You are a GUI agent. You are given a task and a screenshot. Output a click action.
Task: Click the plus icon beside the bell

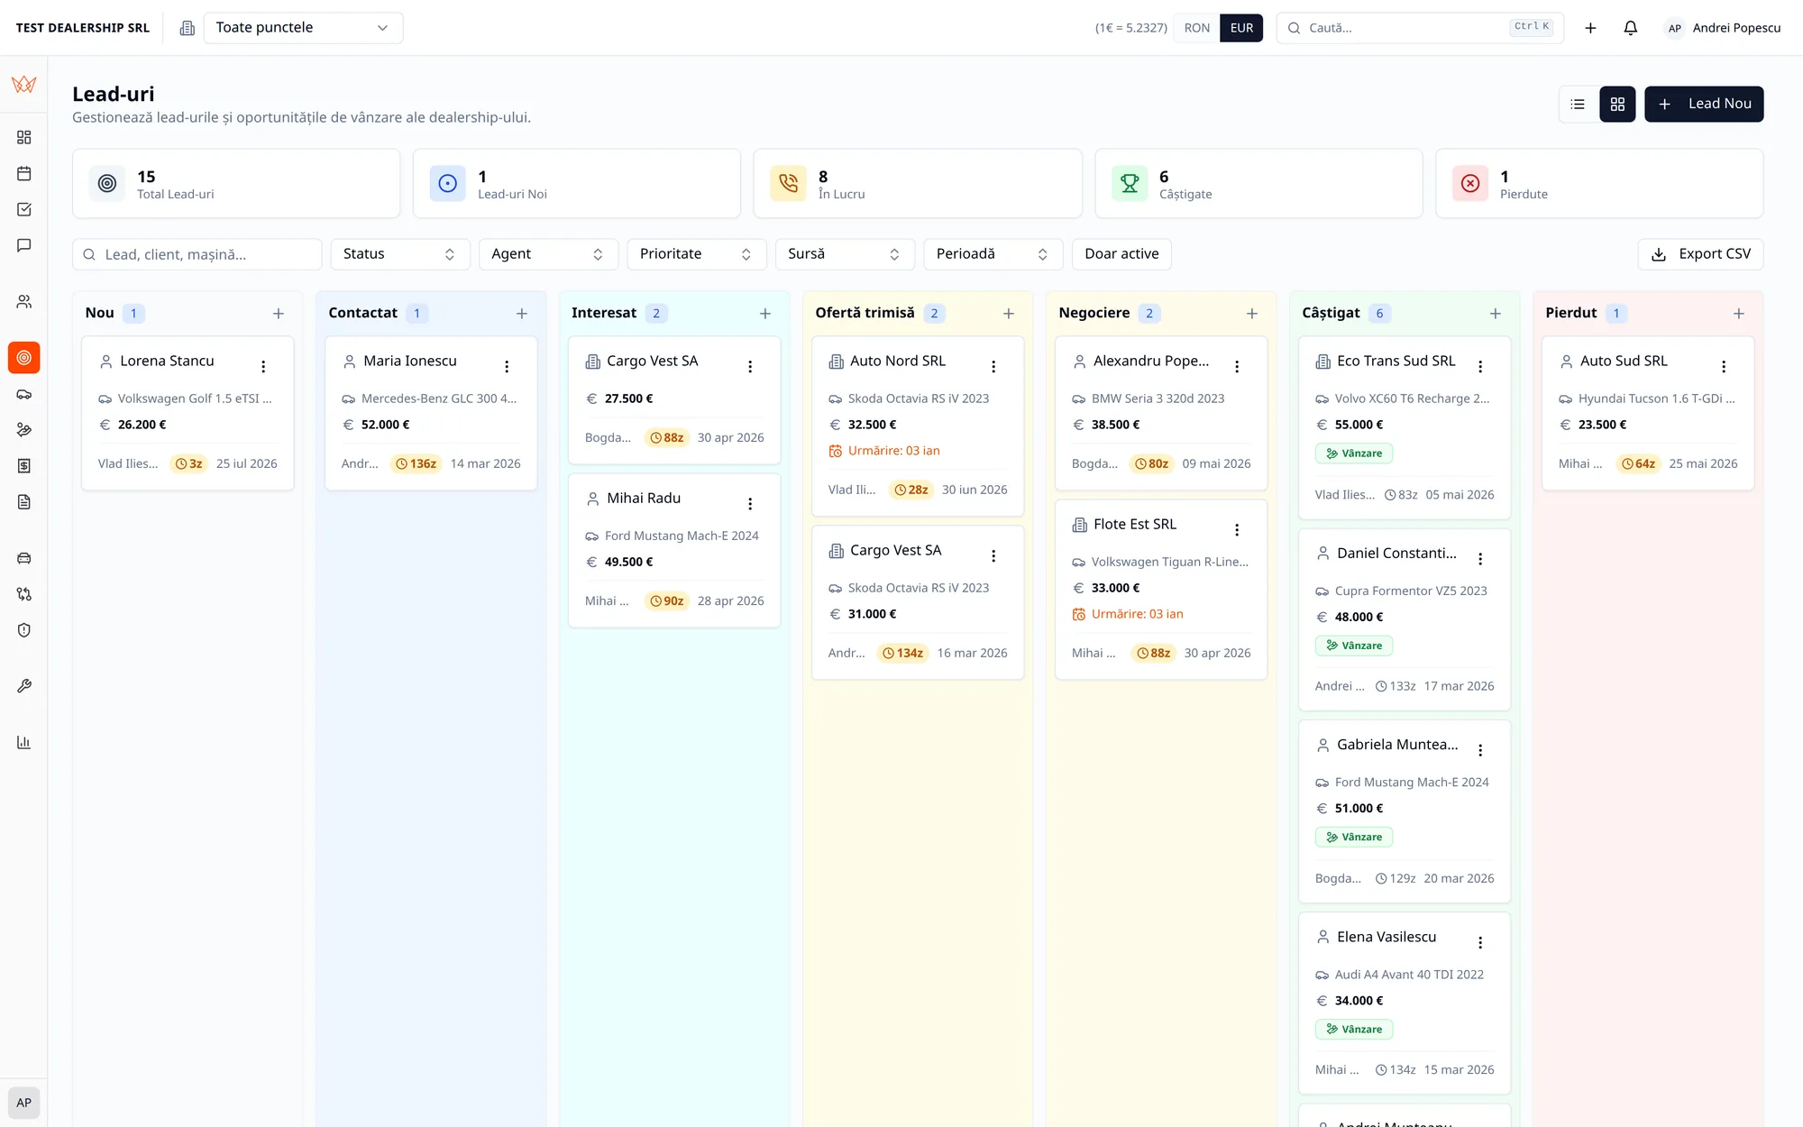(1590, 28)
